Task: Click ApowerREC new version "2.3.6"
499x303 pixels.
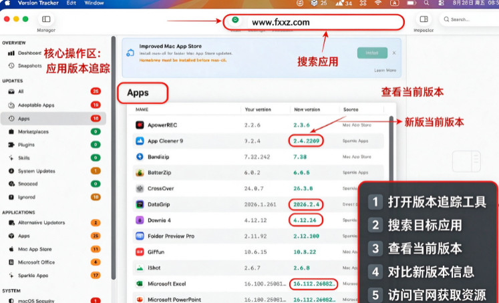Action: pyautogui.click(x=301, y=125)
